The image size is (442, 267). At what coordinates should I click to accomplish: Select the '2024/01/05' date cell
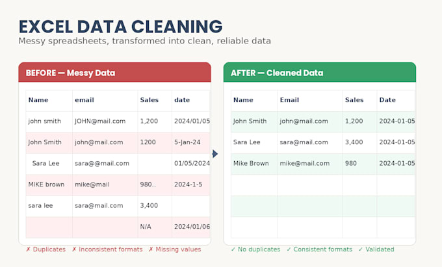(x=192, y=121)
